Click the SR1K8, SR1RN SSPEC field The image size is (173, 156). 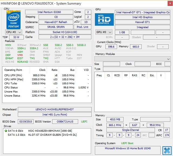click(x=56, y=27)
